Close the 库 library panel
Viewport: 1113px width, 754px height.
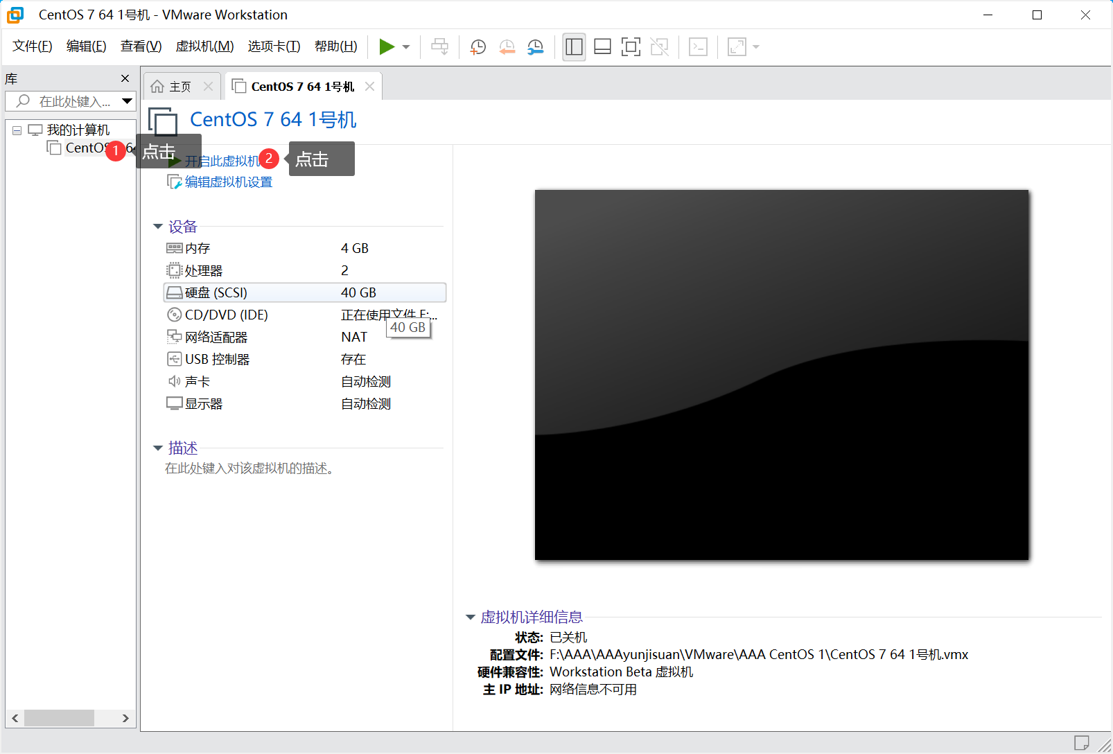point(125,78)
